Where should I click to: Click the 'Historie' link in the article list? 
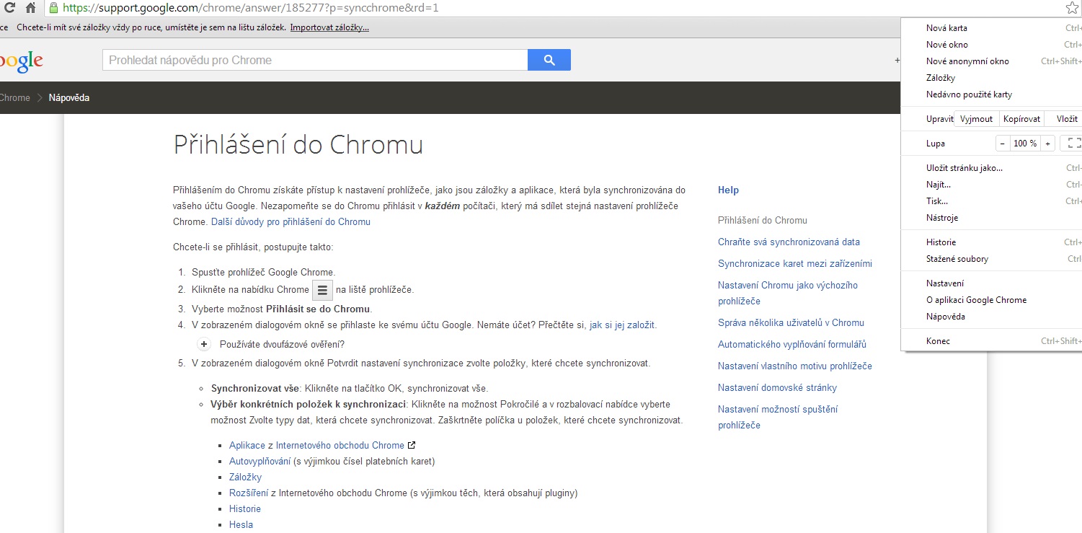click(245, 508)
